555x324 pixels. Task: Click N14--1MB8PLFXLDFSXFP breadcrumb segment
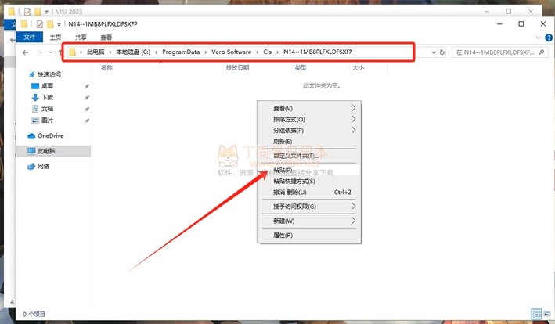click(318, 52)
